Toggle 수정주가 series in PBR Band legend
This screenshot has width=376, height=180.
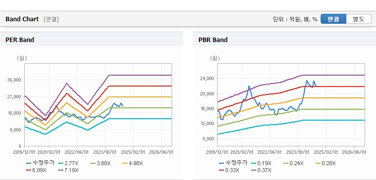click(233, 163)
